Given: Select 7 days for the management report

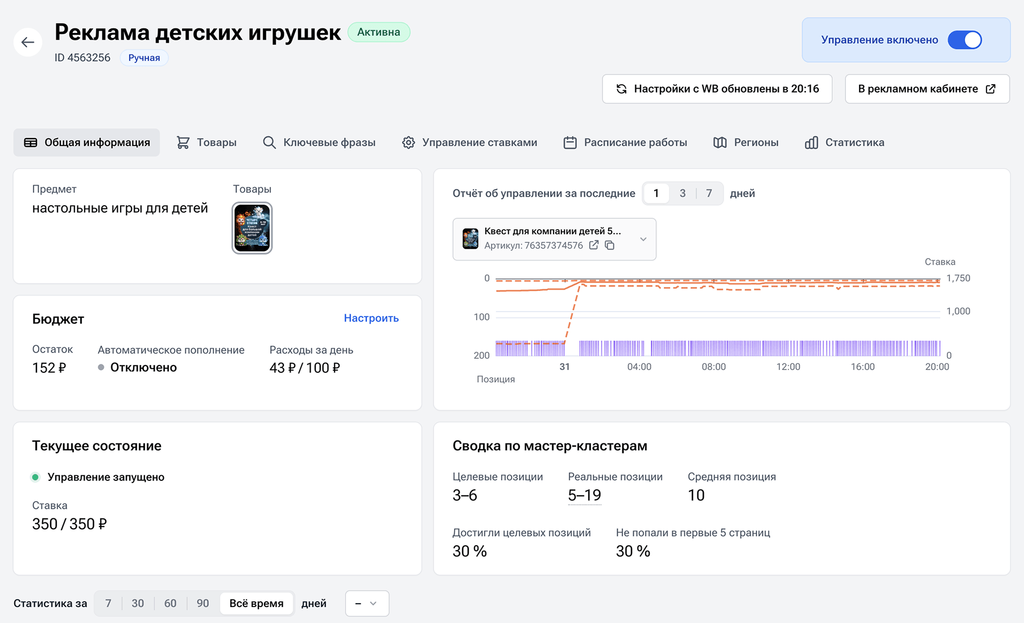Looking at the screenshot, I should [x=709, y=193].
